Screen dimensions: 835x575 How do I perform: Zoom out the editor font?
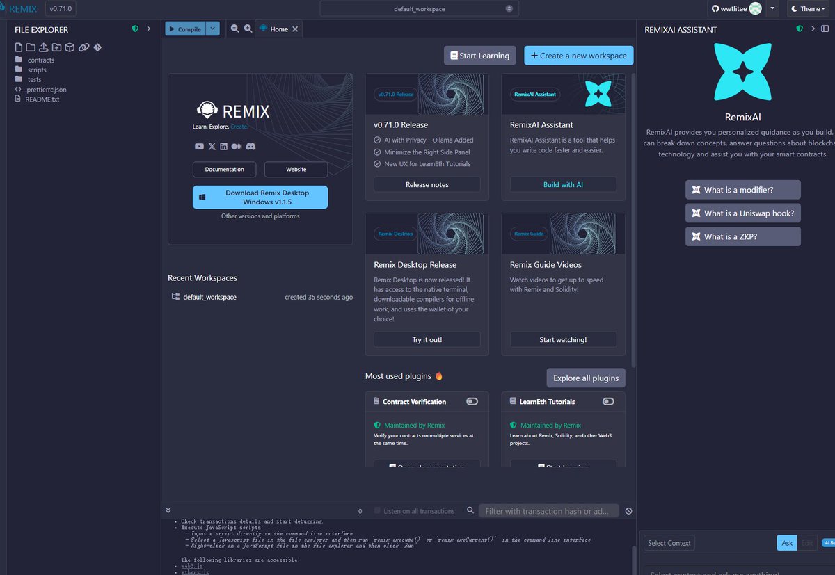pyautogui.click(x=234, y=29)
